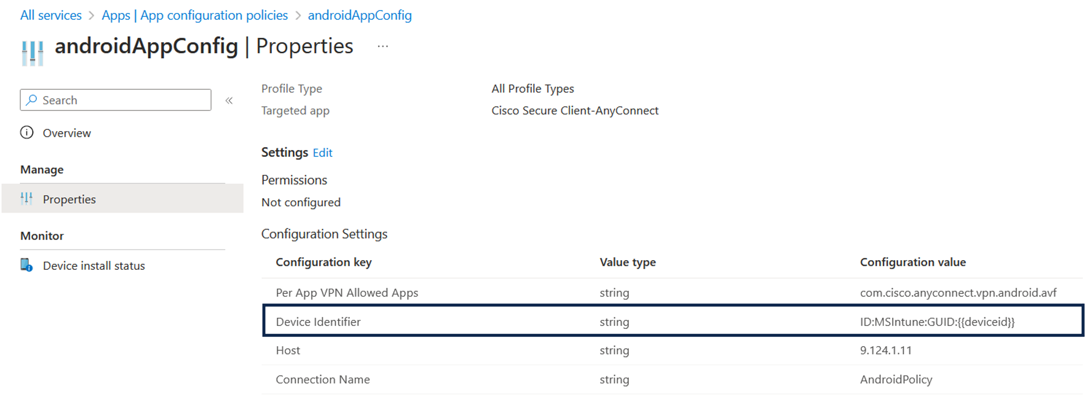Collapse the sidebar using the double chevron
This screenshot has height=398, width=1086.
point(229,100)
